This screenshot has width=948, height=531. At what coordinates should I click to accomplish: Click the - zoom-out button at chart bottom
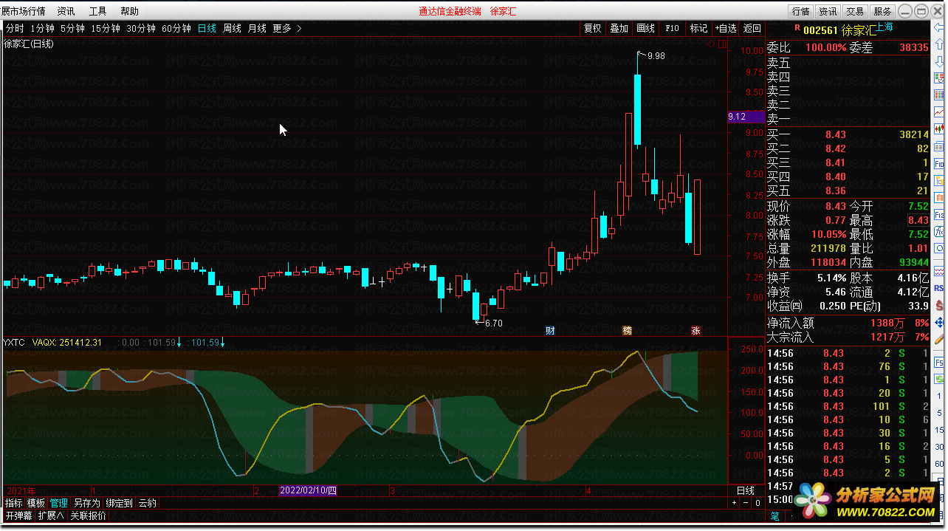pos(746,503)
